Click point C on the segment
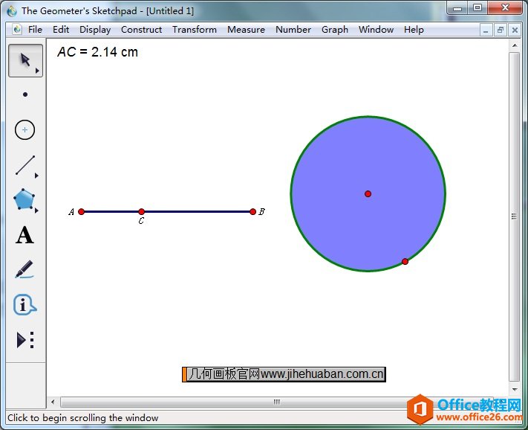Image resolution: width=528 pixels, height=430 pixels. 141,211
